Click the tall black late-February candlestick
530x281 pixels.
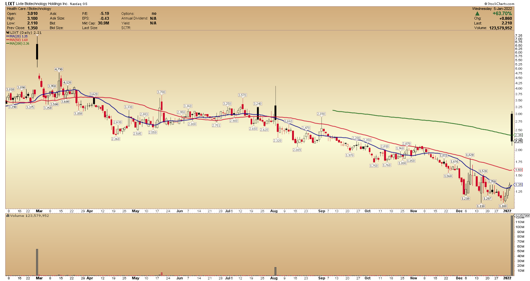[37, 51]
